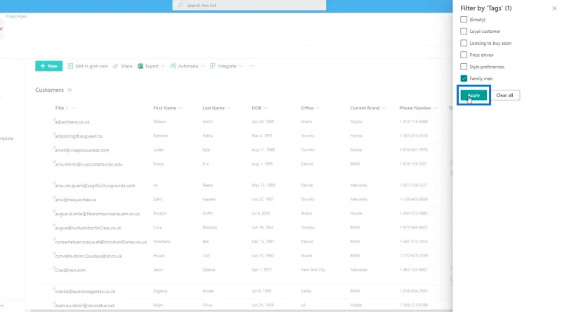
Task: Open the amet@vitaeposuereat.com item
Action: pyautogui.click(x=81, y=150)
